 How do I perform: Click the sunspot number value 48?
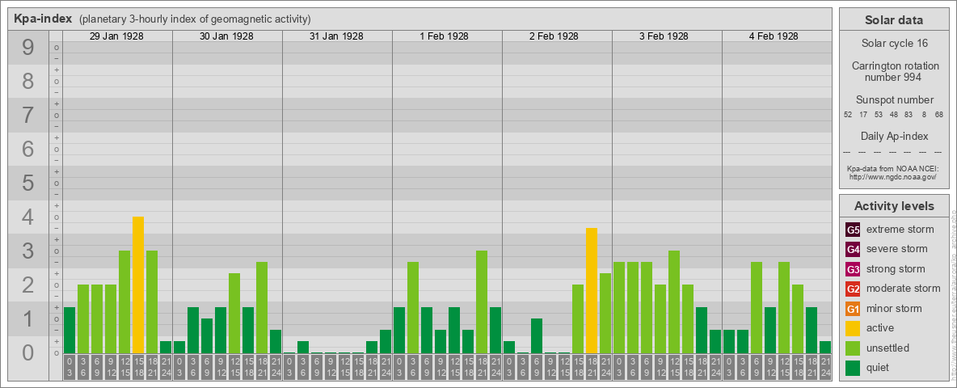[x=893, y=115]
